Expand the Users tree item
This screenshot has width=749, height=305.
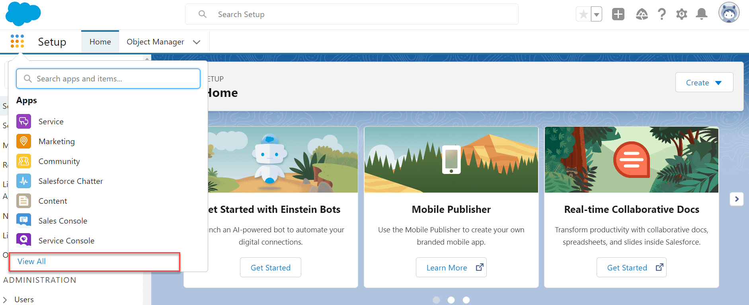(x=5, y=299)
